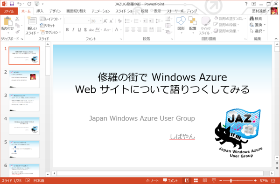Center align text in paragraph group
Screen dimensions: 280x184
click(133, 29)
